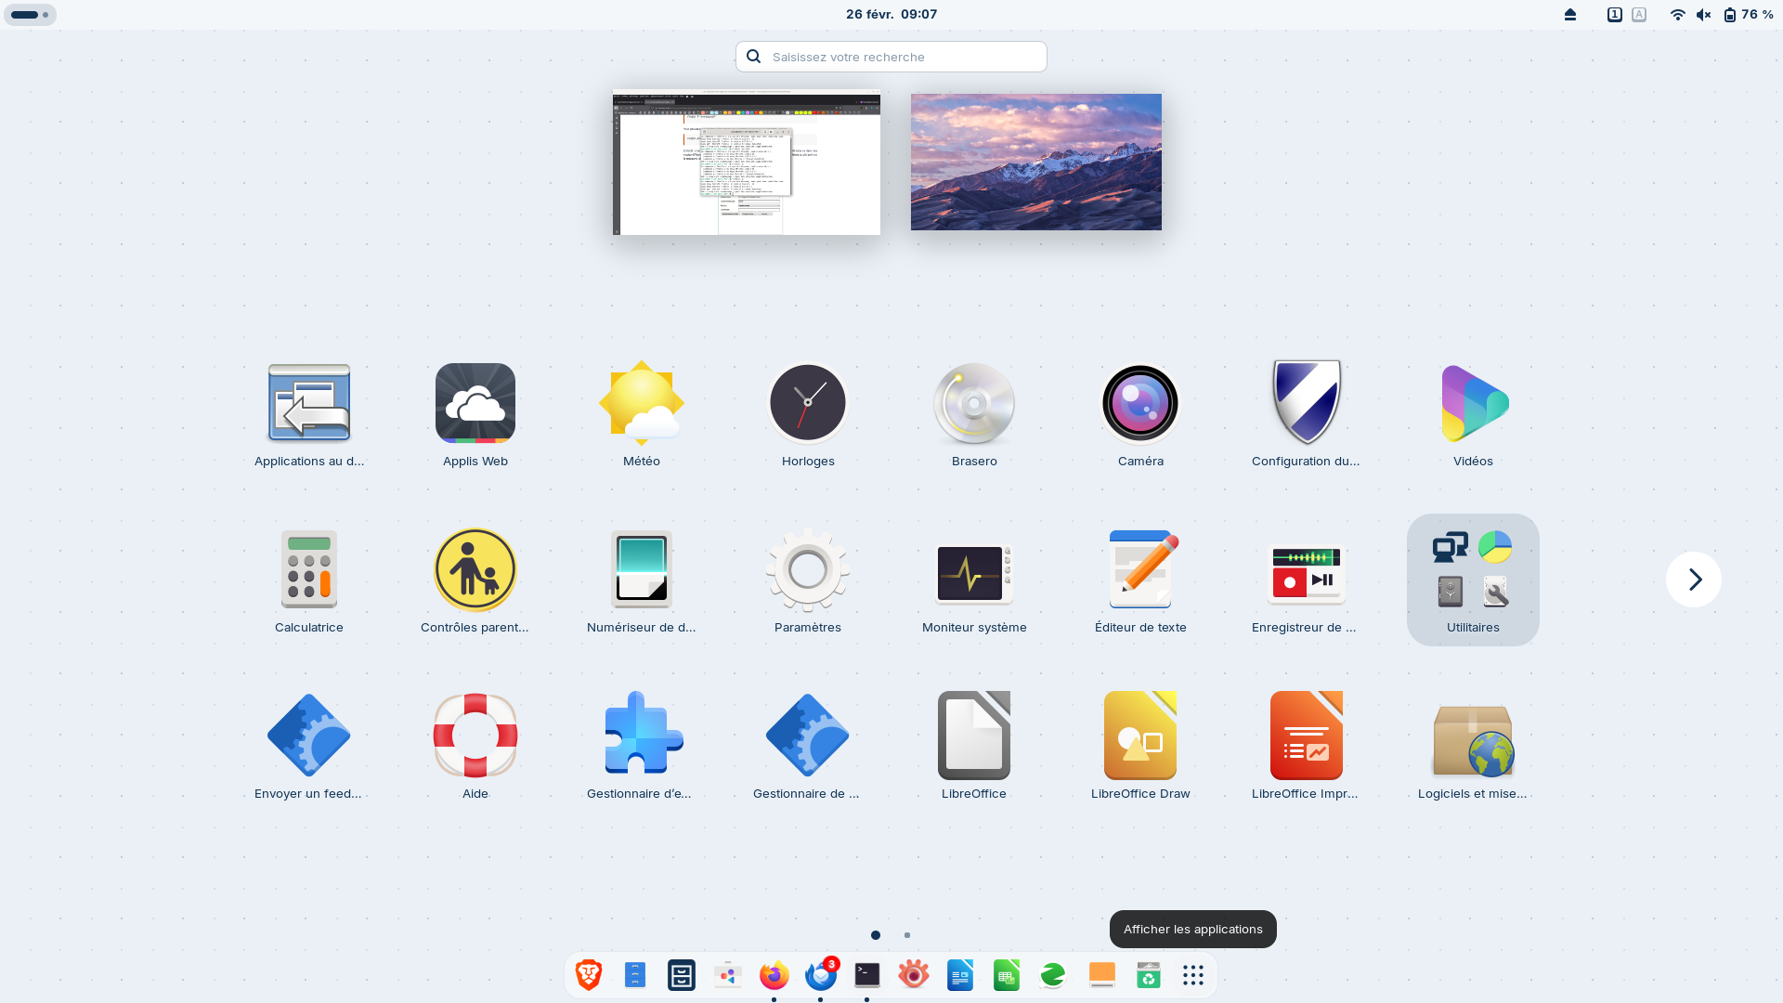Click the workspace indicator pill top-left
1783x1003 pixels.
(30, 15)
